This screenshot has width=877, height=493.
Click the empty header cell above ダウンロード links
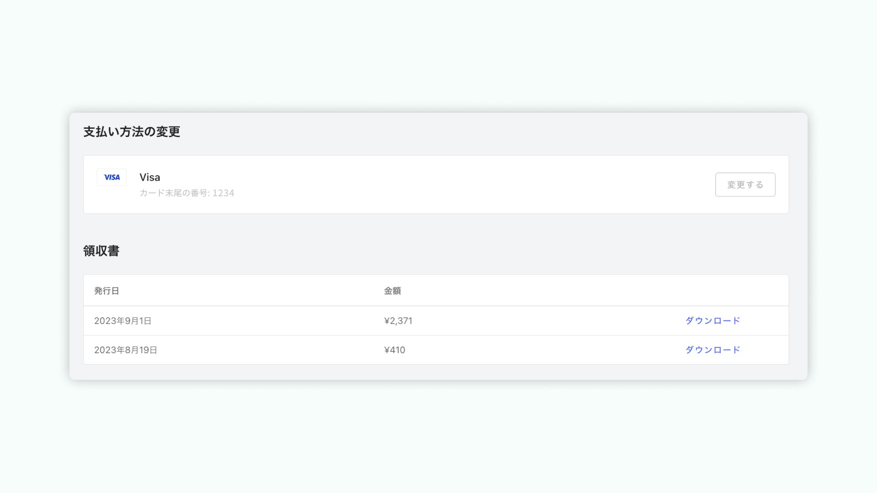[x=712, y=291]
